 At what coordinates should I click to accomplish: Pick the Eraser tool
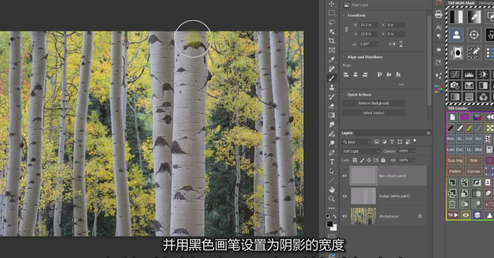332,106
